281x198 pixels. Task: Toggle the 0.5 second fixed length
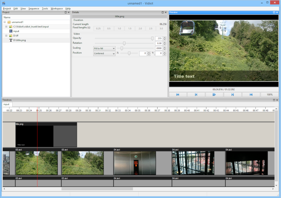coord(109,28)
